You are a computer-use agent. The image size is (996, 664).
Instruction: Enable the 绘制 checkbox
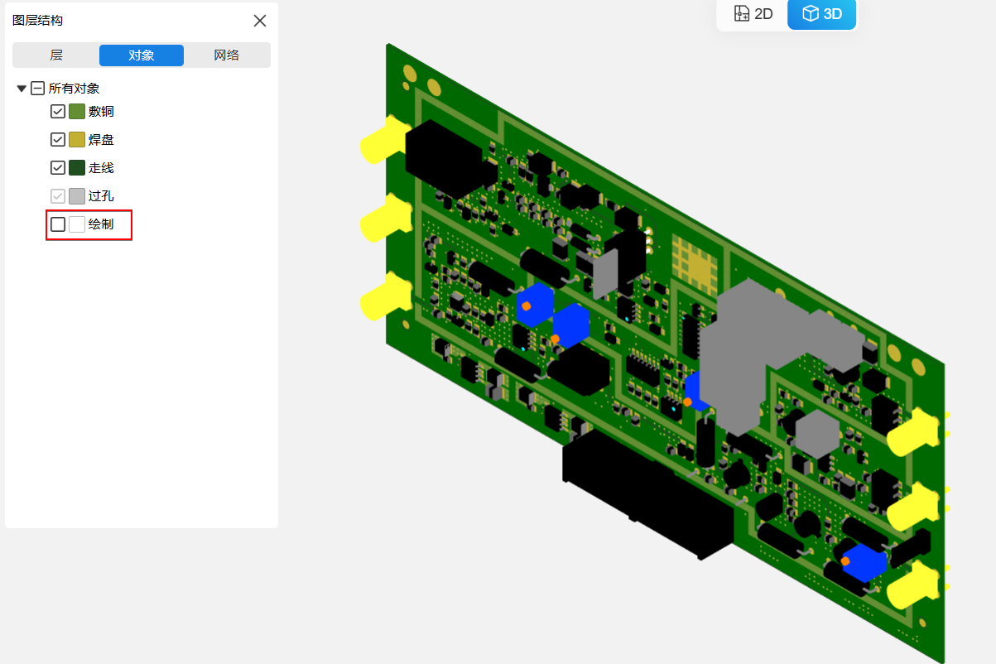tap(58, 224)
